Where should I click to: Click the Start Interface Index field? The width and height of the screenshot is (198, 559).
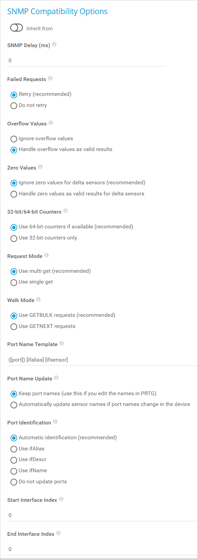click(102, 515)
